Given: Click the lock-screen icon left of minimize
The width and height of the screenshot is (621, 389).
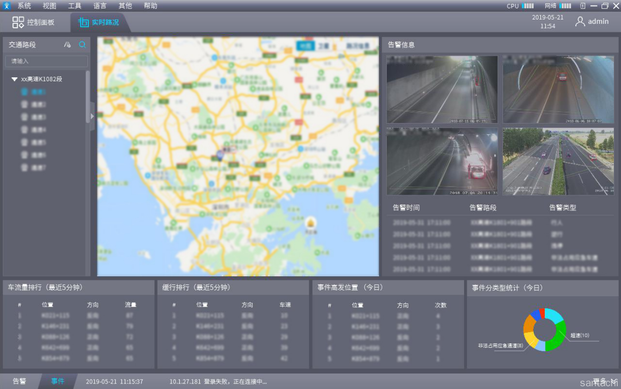Looking at the screenshot, I should (x=583, y=6).
